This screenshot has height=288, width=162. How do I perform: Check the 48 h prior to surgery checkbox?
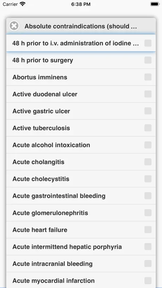pyautogui.click(x=148, y=60)
